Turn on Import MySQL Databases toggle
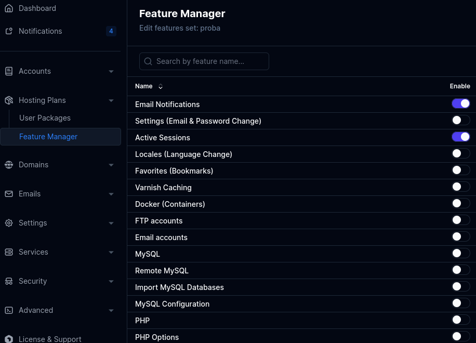The height and width of the screenshot is (343, 476). (460, 286)
